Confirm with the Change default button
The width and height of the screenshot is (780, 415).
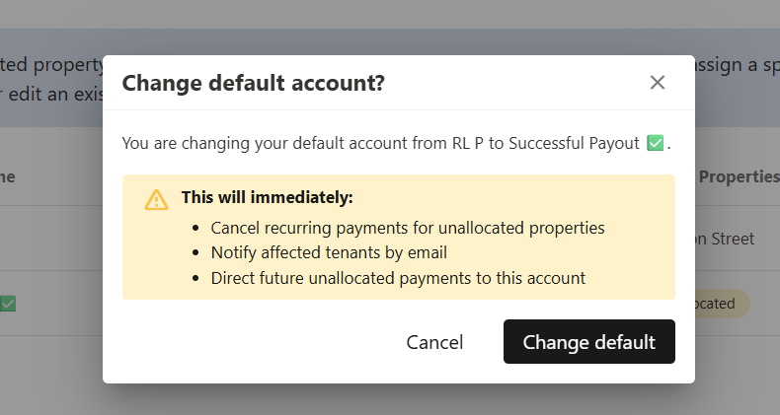pyautogui.click(x=589, y=342)
